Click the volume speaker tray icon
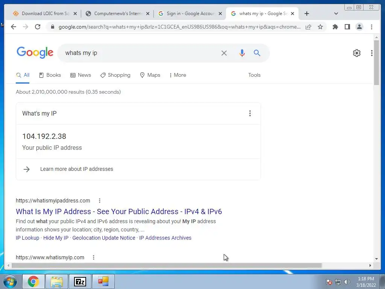The height and width of the screenshot is (289, 385). tap(347, 282)
